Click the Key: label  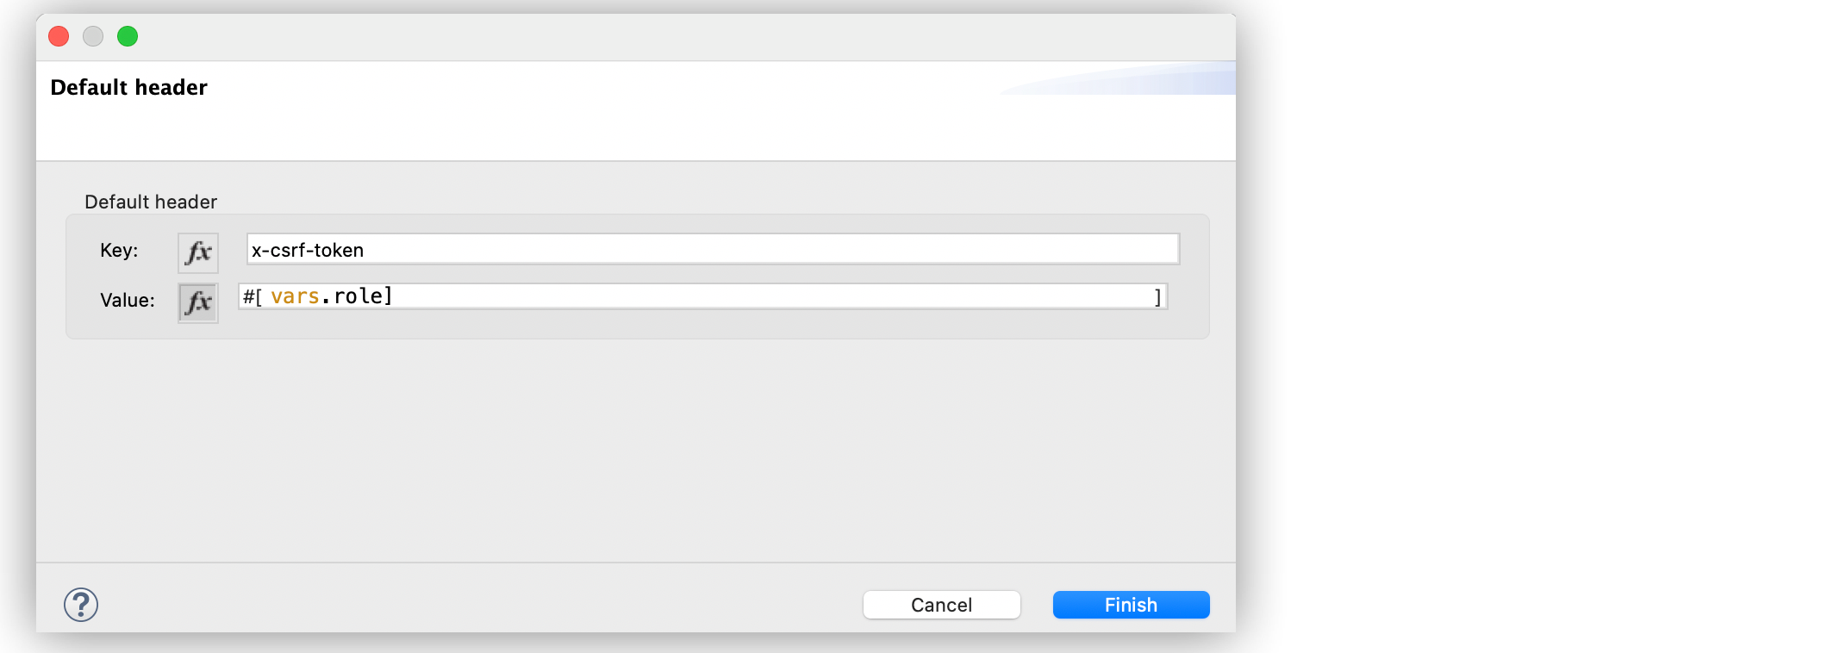(118, 251)
